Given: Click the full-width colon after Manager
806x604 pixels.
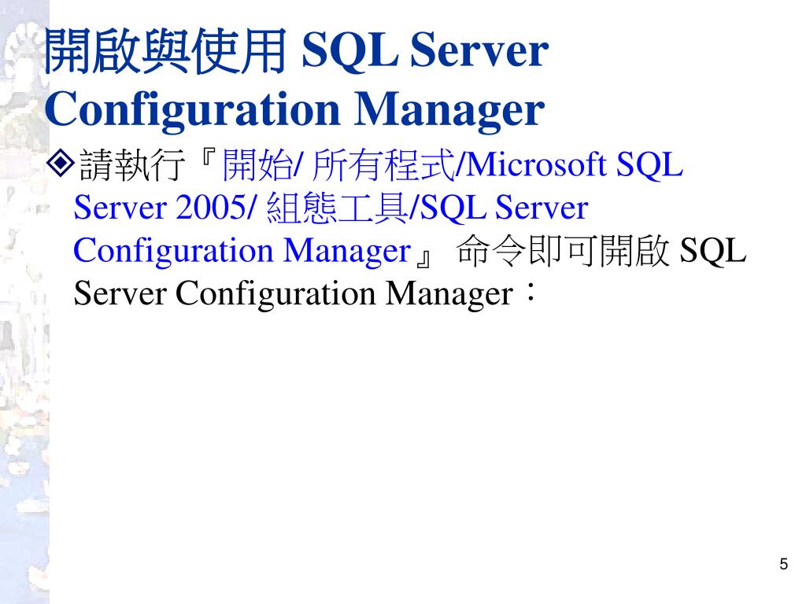Looking at the screenshot, I should tap(530, 293).
